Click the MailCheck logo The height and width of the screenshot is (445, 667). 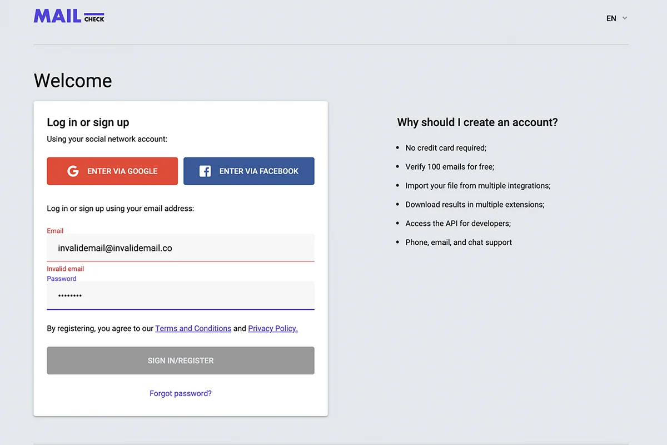[x=69, y=16]
